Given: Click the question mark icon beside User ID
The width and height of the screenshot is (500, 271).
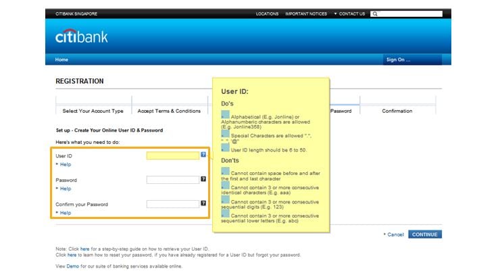Looking at the screenshot, I should (x=203, y=155).
